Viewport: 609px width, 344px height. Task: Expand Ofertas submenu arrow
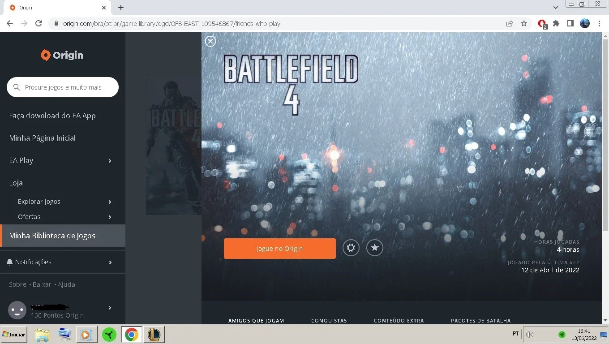(110, 217)
